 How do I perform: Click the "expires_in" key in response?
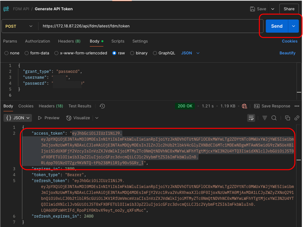(x=46, y=169)
